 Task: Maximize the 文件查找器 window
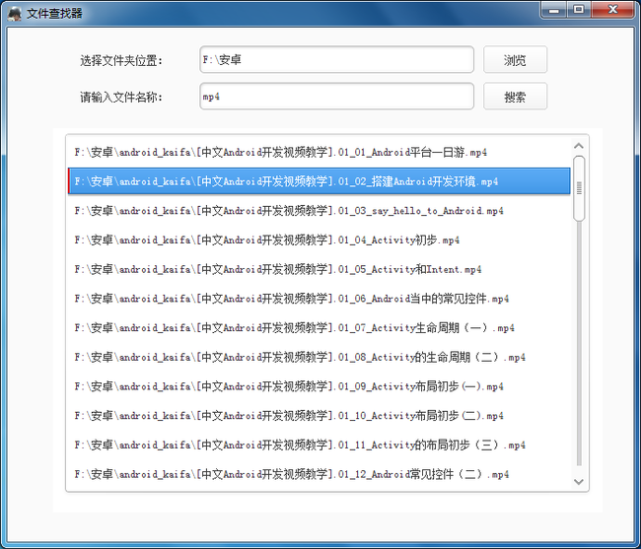579,10
